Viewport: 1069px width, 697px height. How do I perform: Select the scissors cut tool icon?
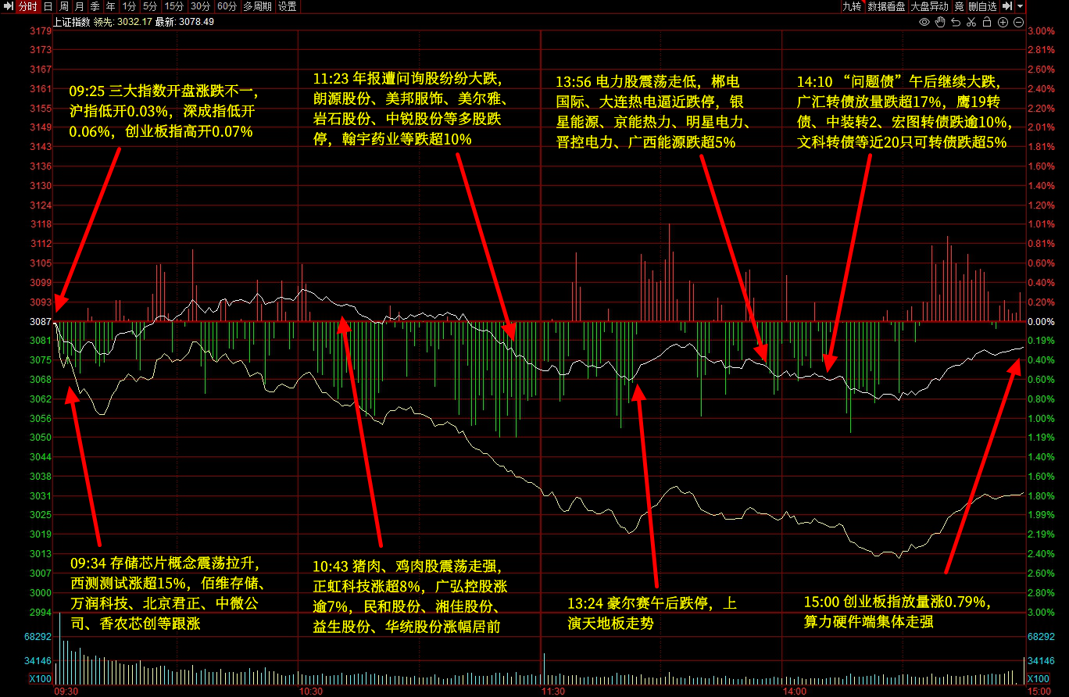tap(971, 22)
